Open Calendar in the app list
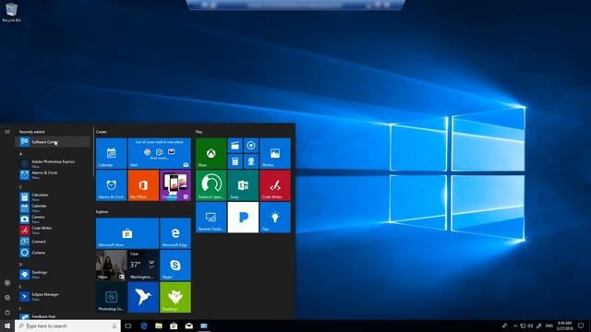This screenshot has height=332, width=591. tap(53, 207)
